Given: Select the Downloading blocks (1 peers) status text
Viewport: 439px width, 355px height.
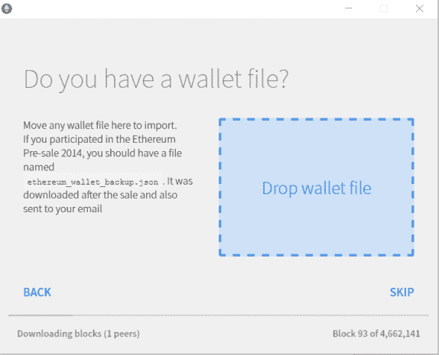Looking at the screenshot, I should (x=78, y=334).
